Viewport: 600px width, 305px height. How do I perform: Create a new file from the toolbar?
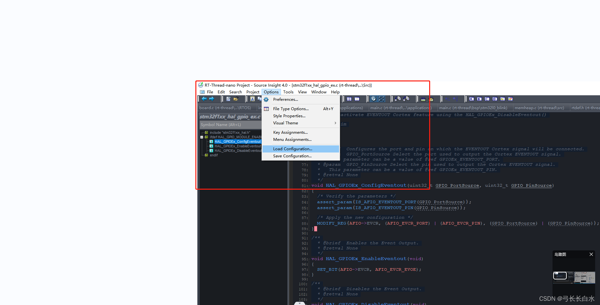tap(228, 99)
